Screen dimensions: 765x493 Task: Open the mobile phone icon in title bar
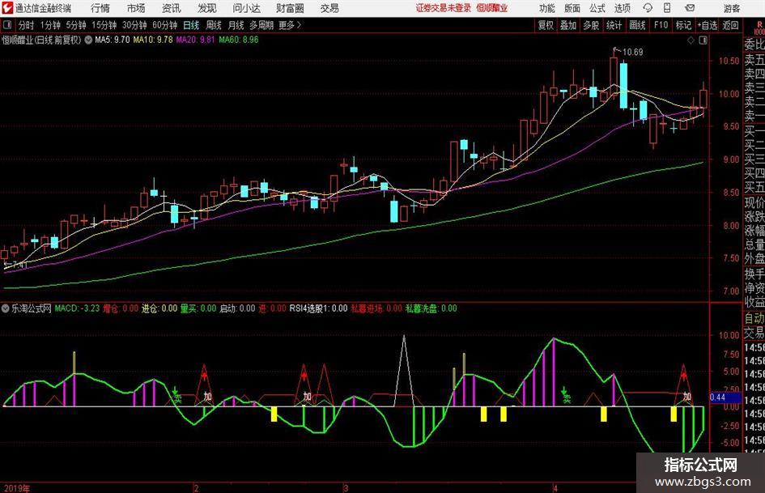click(x=667, y=8)
